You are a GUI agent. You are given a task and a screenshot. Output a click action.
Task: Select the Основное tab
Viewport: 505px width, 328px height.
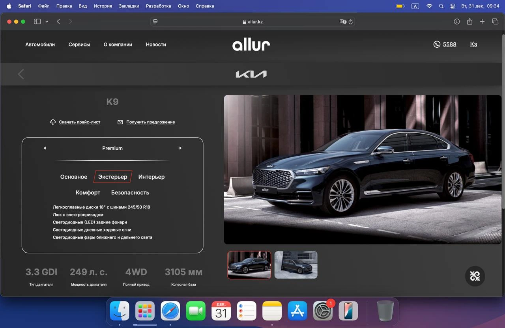coord(74,177)
